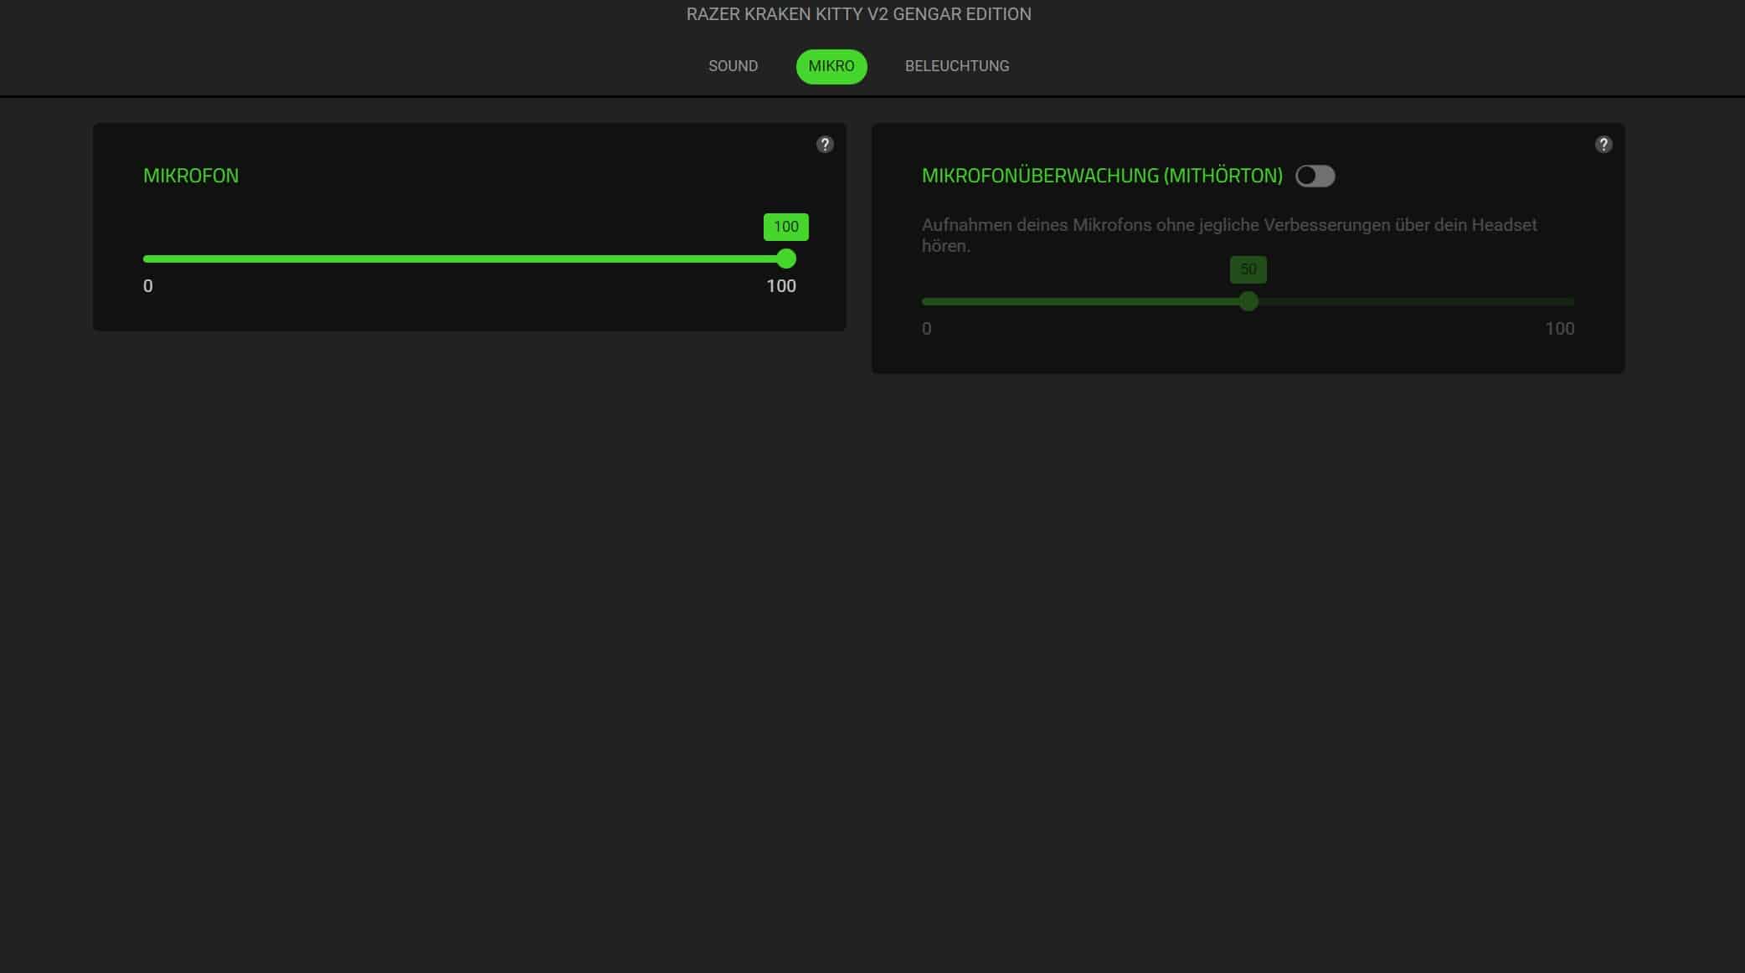The height and width of the screenshot is (973, 1745).
Task: Switch to the BELEUCHTUNG tab
Action: pos(956,66)
